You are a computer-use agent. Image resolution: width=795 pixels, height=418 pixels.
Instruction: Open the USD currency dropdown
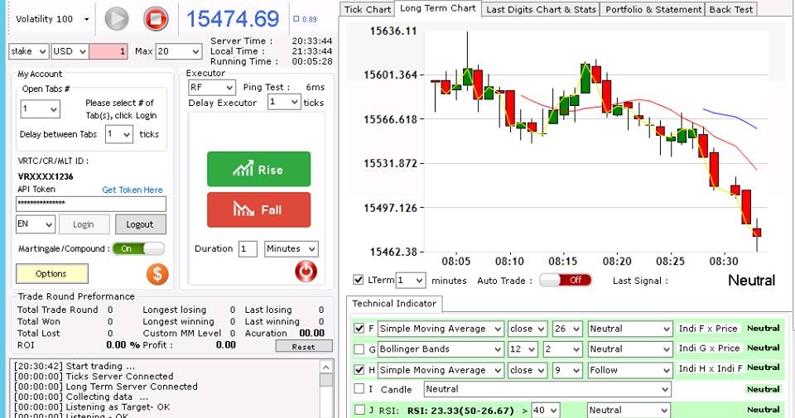coord(70,51)
